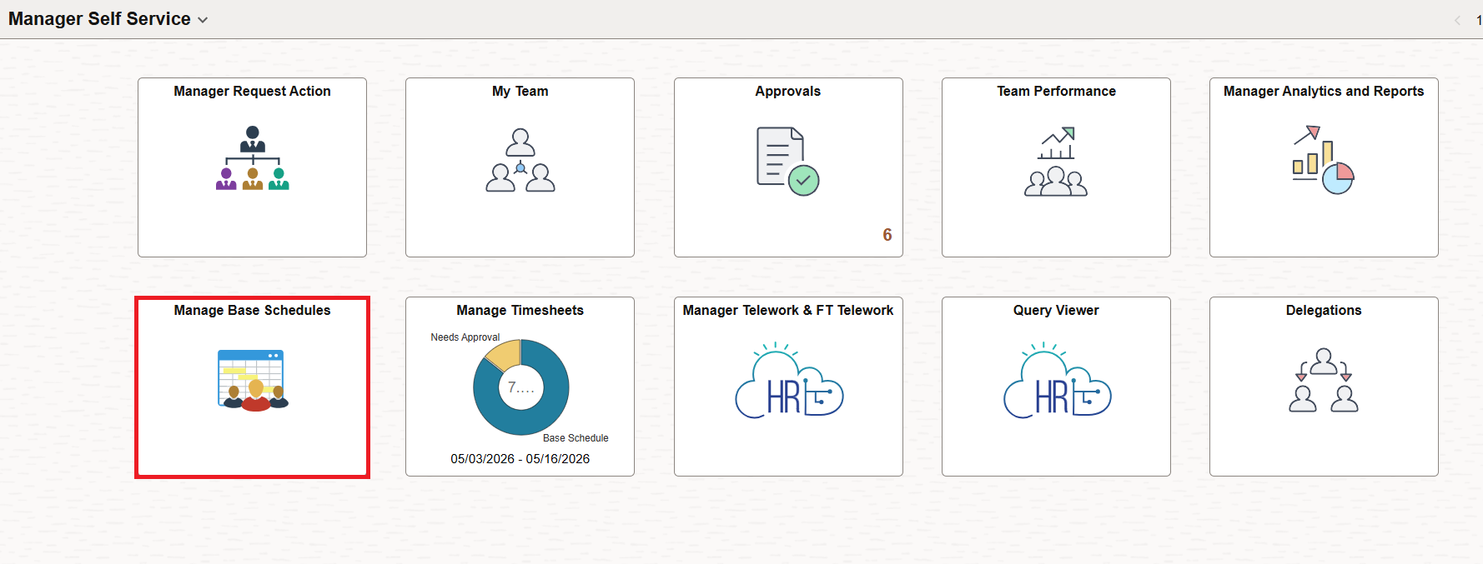Click the Team Performance tile title

1056,91
